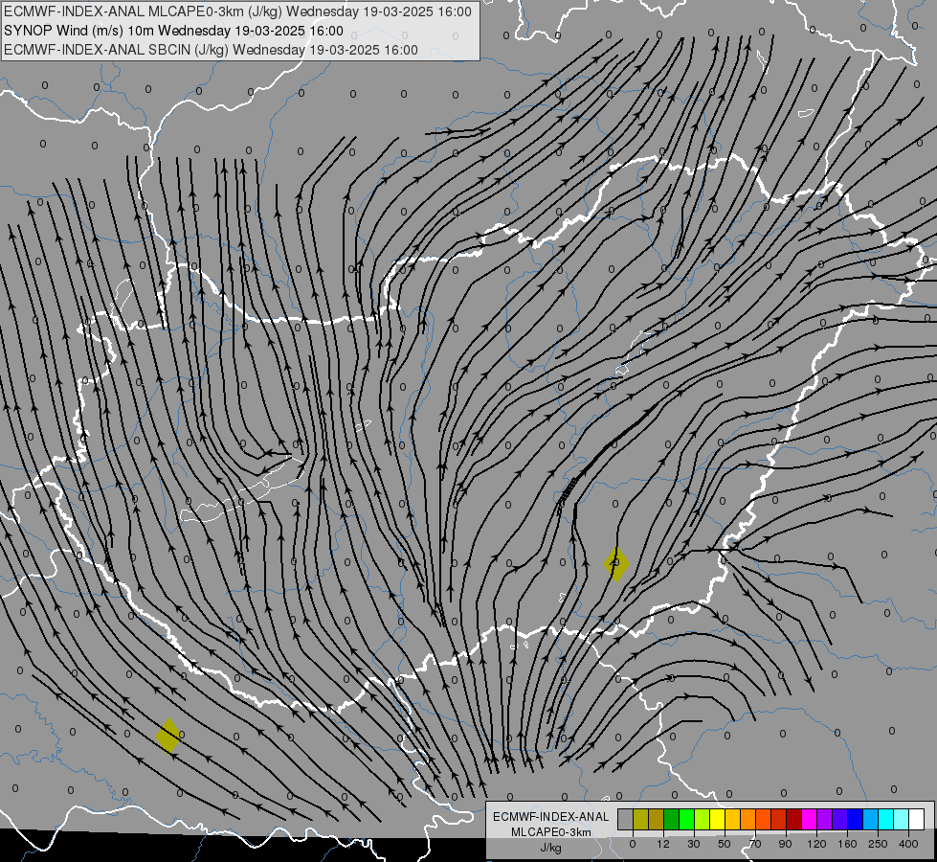Click the legend tick label 250
This screenshot has height=862, width=937.
point(878,844)
